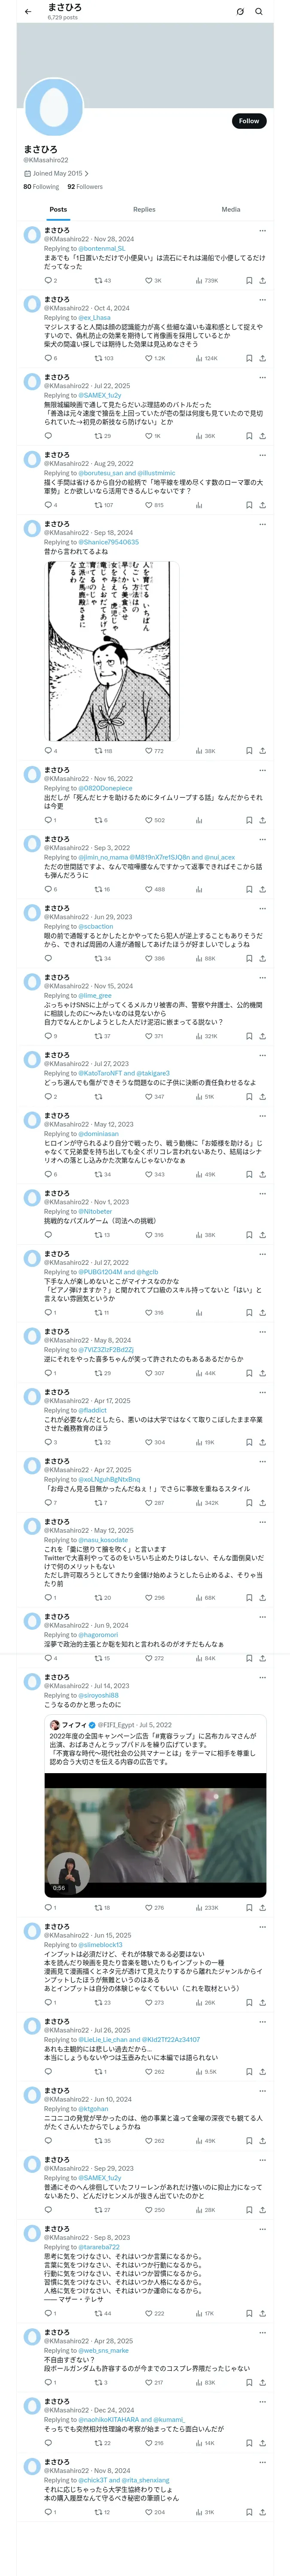This screenshot has height=2576, width=290.
Task: Share the Jul 22, 2025 post
Action: point(262,436)
